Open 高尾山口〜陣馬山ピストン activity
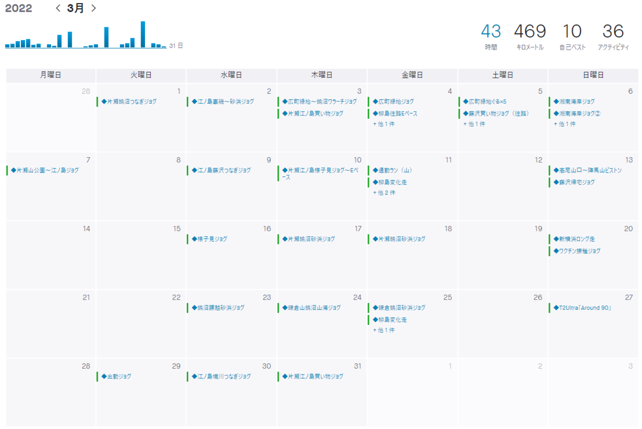Image resolution: width=642 pixels, height=429 pixels. point(587,170)
